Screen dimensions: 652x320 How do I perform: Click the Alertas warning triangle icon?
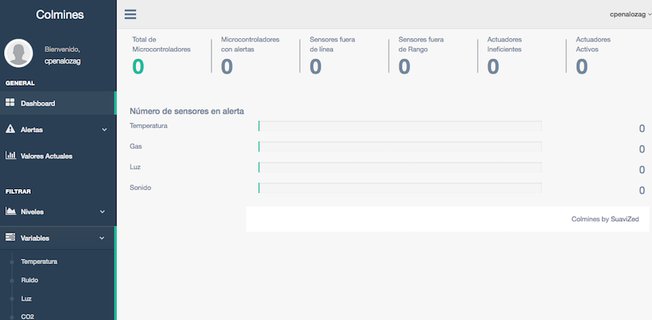point(10,129)
